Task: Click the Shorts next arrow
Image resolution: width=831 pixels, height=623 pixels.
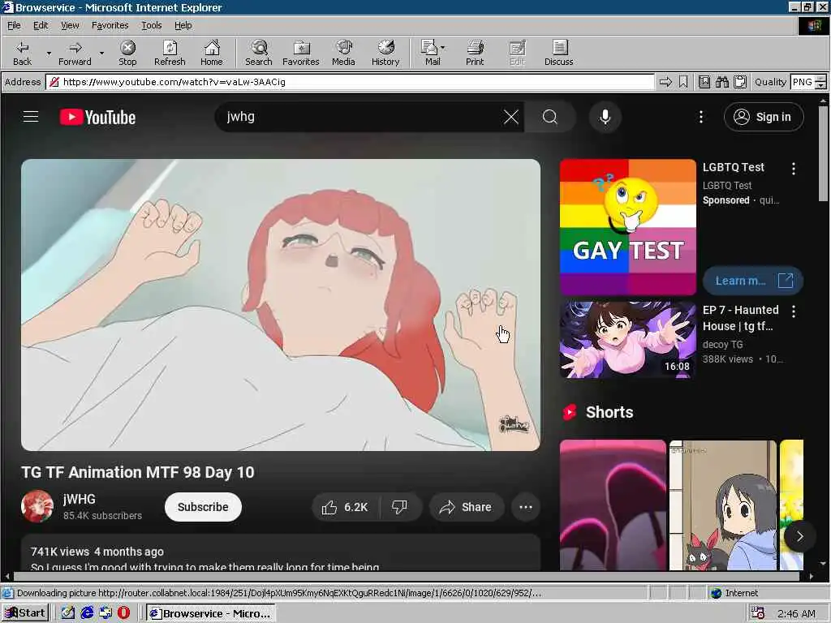Action: point(799,537)
